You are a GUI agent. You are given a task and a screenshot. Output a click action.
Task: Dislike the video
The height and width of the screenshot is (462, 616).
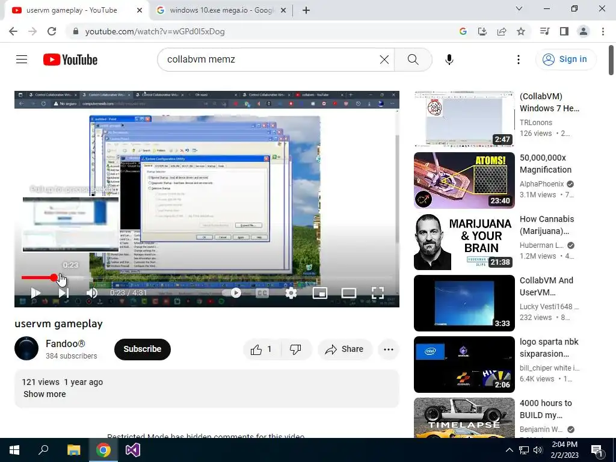point(296,350)
